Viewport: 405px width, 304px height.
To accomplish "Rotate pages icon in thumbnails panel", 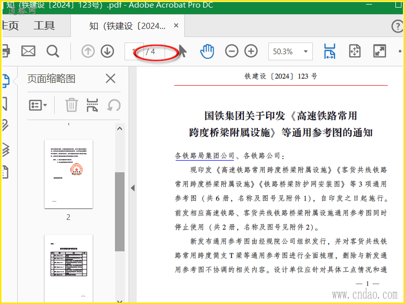I will tap(114, 105).
